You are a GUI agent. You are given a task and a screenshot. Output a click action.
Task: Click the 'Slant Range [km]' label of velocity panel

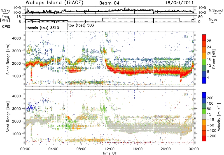point(8,117)
